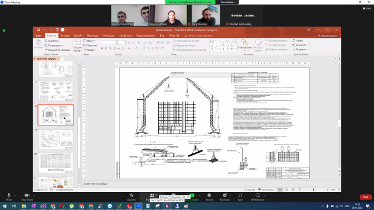374x210 pixels.
Task: Select slide 9 thumbnail in panel
Action: pyautogui.click(x=56, y=139)
